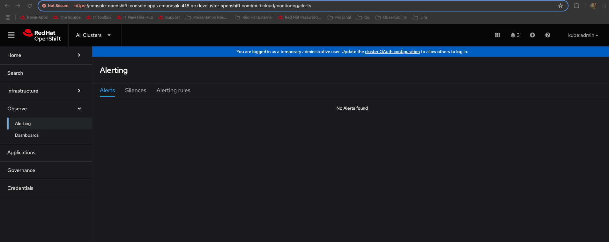The width and height of the screenshot is (609, 242).
Task: Open the Chrome three-dot menu
Action: coord(605,6)
